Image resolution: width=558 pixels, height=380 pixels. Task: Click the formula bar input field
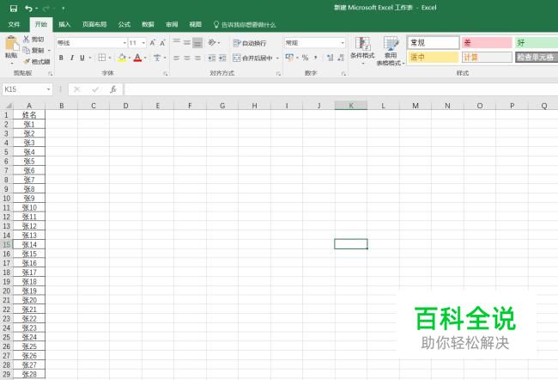click(x=341, y=89)
